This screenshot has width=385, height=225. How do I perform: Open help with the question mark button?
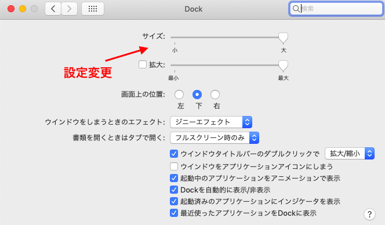369,214
